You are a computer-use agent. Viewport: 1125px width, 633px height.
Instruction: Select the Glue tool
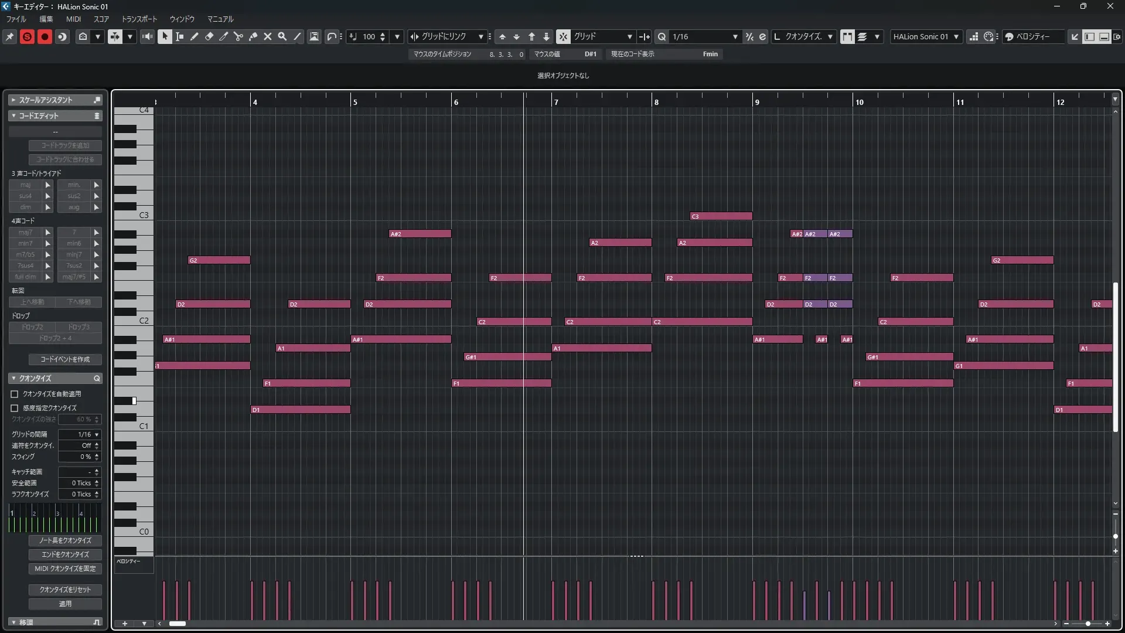click(253, 37)
